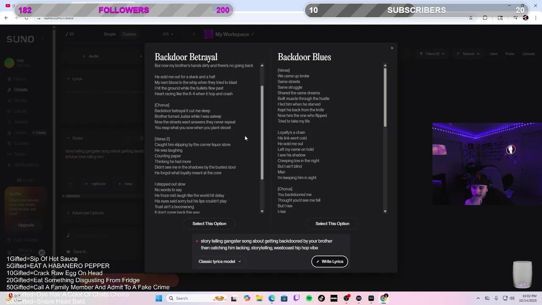Click the microphone icon in the system tray
Viewport: 542px width, 305px height.
coord(496,298)
